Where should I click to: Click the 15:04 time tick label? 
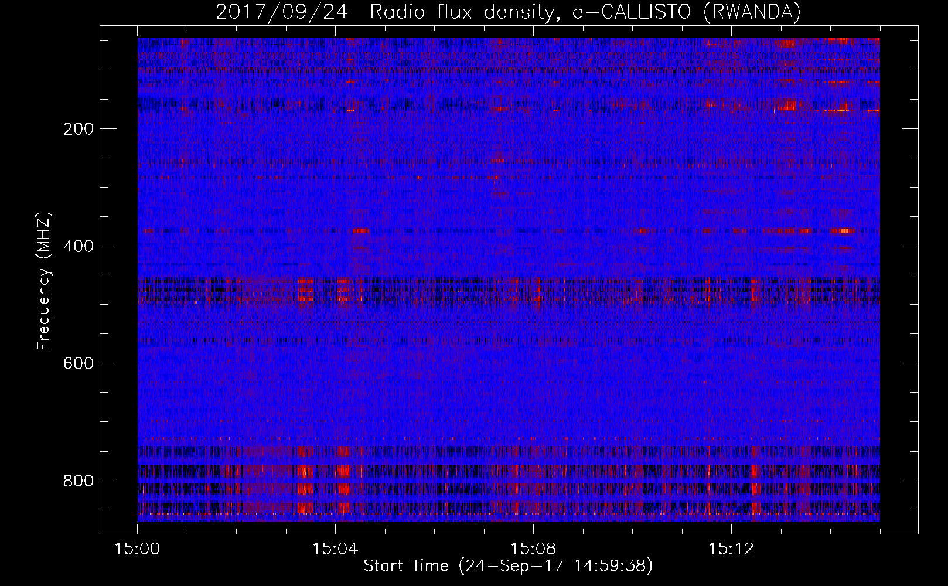(x=335, y=549)
